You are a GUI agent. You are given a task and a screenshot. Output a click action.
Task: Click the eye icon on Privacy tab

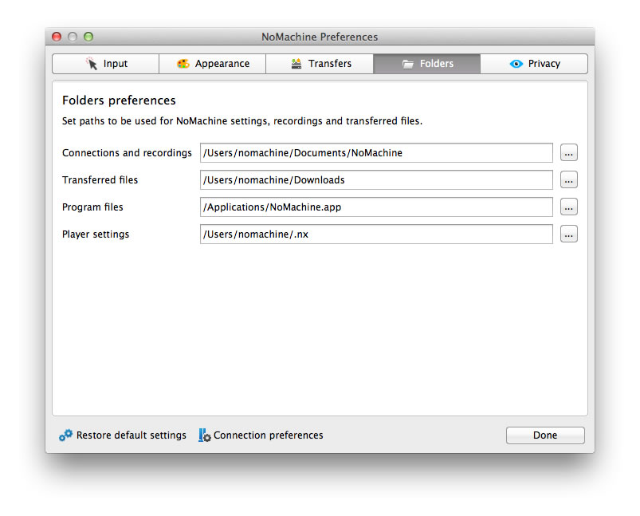coord(516,64)
